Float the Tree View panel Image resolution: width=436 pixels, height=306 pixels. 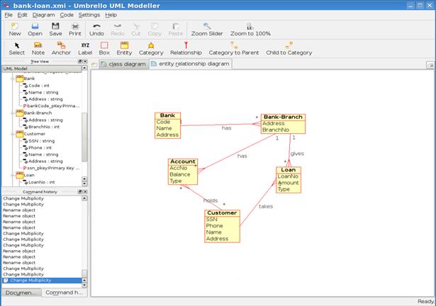[80, 61]
